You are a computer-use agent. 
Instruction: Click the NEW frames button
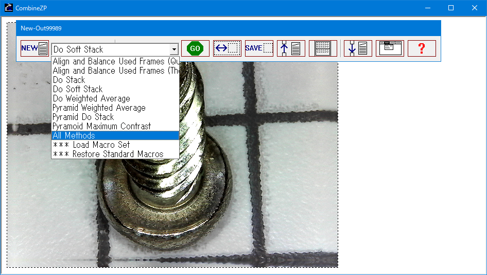[35, 48]
